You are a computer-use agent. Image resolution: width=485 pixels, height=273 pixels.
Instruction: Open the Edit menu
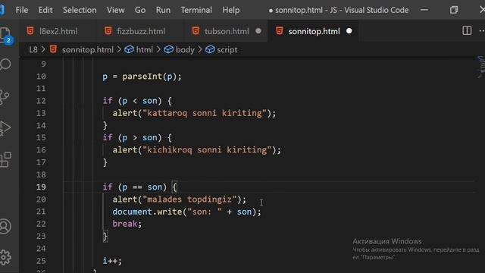45,10
